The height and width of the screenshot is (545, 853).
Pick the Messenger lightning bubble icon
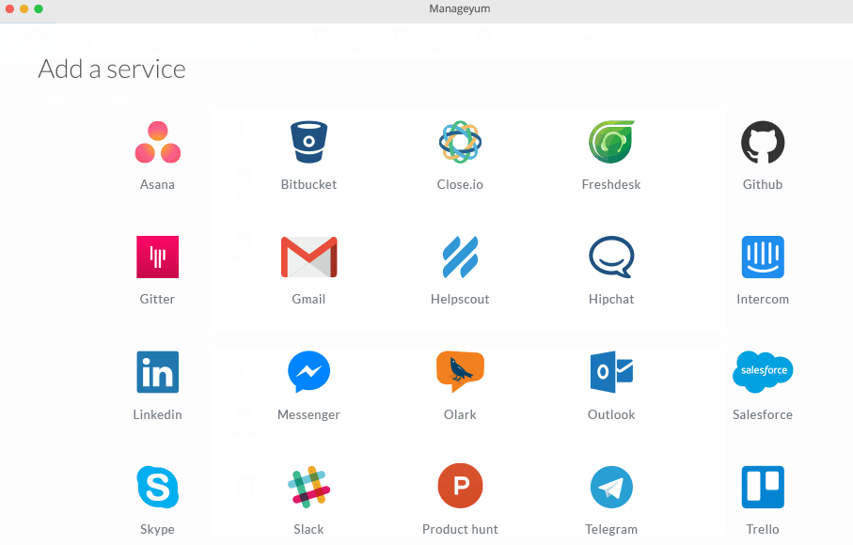click(309, 372)
